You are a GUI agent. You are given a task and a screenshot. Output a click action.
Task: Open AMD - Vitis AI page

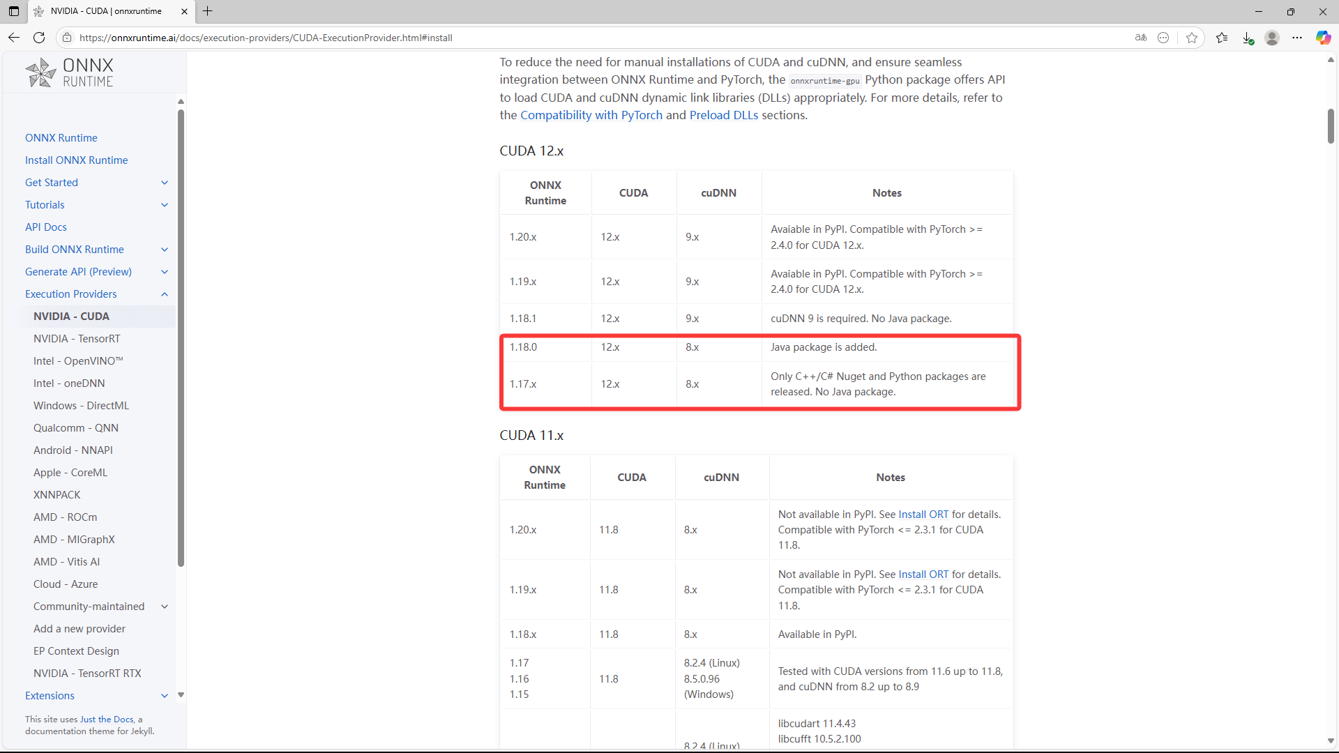click(66, 562)
